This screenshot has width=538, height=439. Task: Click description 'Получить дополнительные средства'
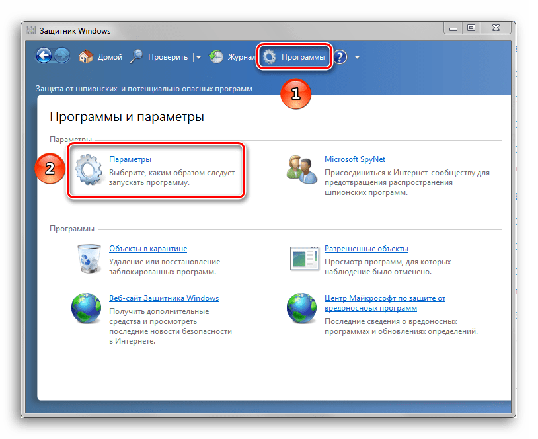(x=171, y=326)
